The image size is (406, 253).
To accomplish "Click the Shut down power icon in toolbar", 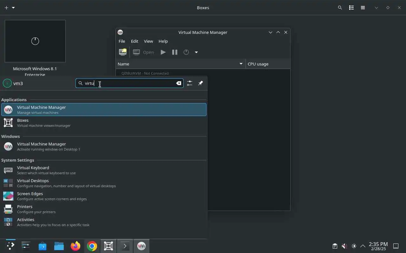I will click(186, 52).
